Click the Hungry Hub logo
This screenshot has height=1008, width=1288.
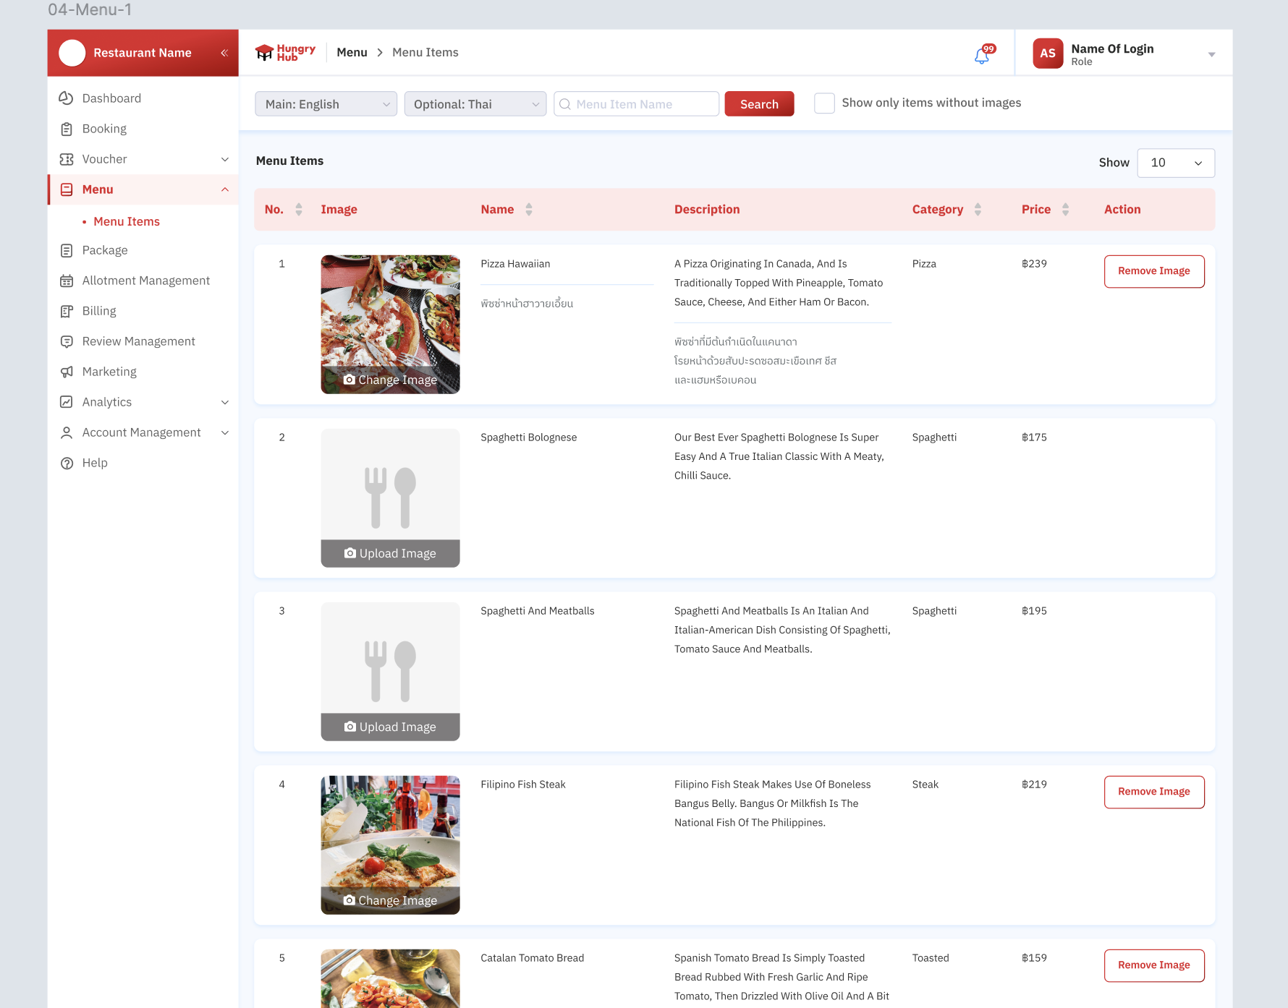click(x=285, y=53)
